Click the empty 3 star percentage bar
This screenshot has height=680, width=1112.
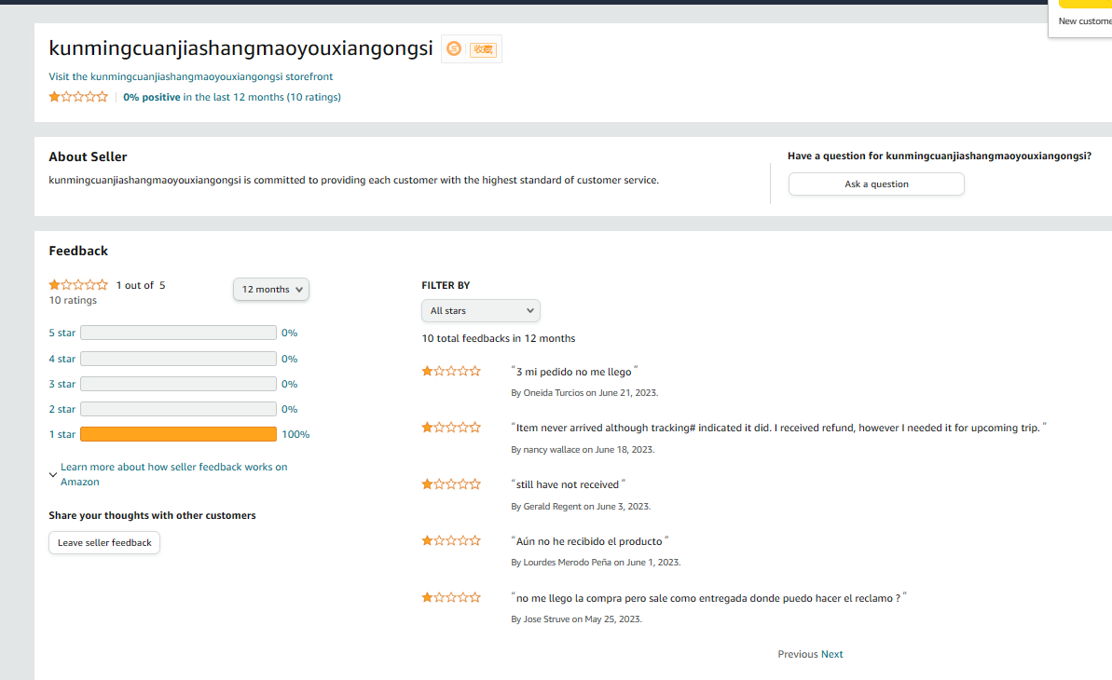(x=178, y=384)
